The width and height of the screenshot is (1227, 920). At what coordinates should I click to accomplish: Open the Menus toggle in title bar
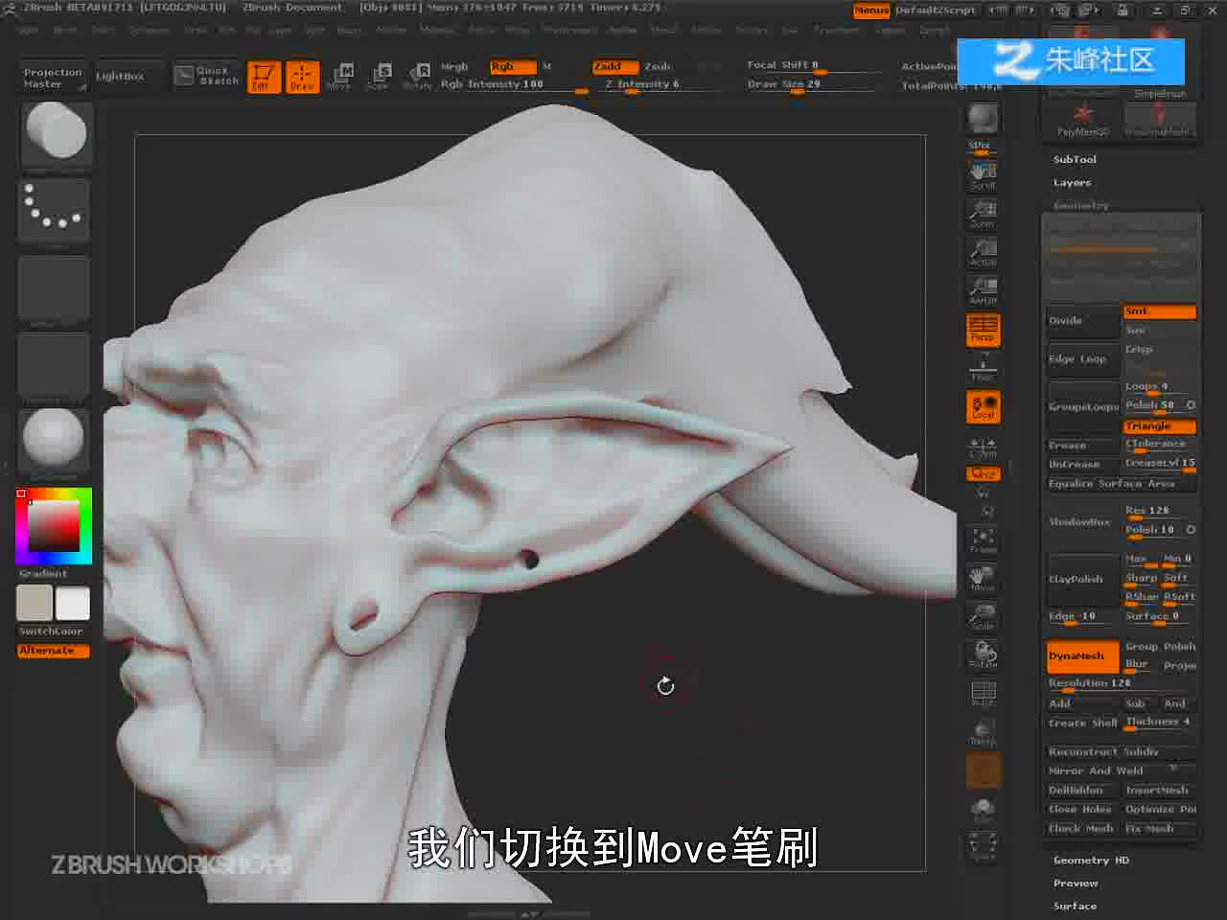click(x=870, y=10)
